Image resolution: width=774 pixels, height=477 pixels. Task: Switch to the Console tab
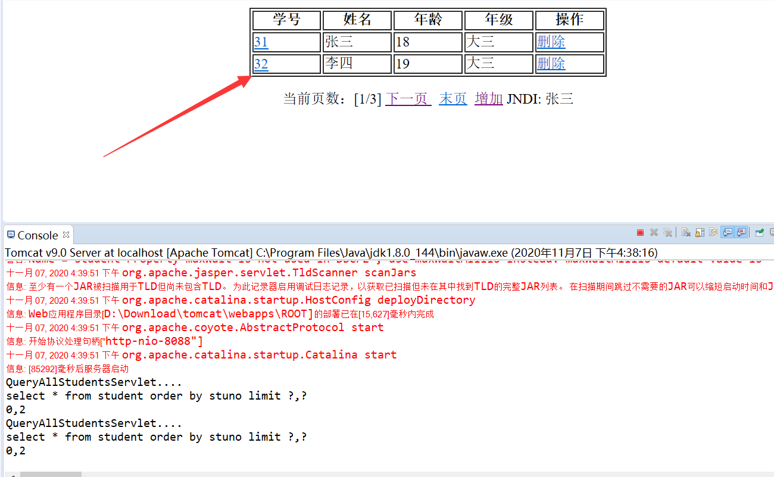click(x=33, y=235)
